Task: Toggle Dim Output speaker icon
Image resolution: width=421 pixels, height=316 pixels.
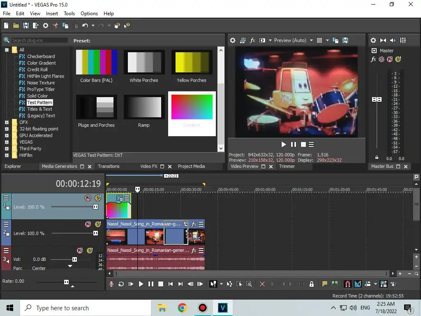Action: click(x=393, y=40)
